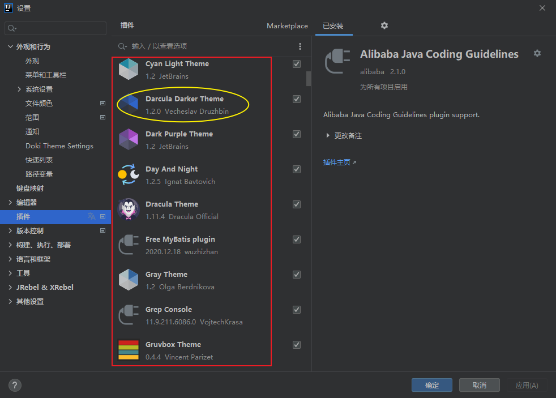
Task: Open the 快速列表 settings page
Action: (39, 160)
